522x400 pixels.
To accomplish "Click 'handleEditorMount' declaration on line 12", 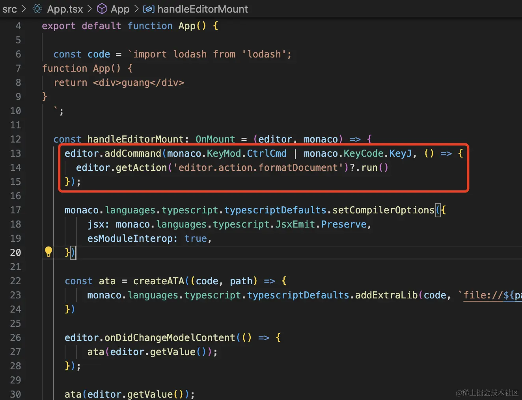I will tap(136, 139).
